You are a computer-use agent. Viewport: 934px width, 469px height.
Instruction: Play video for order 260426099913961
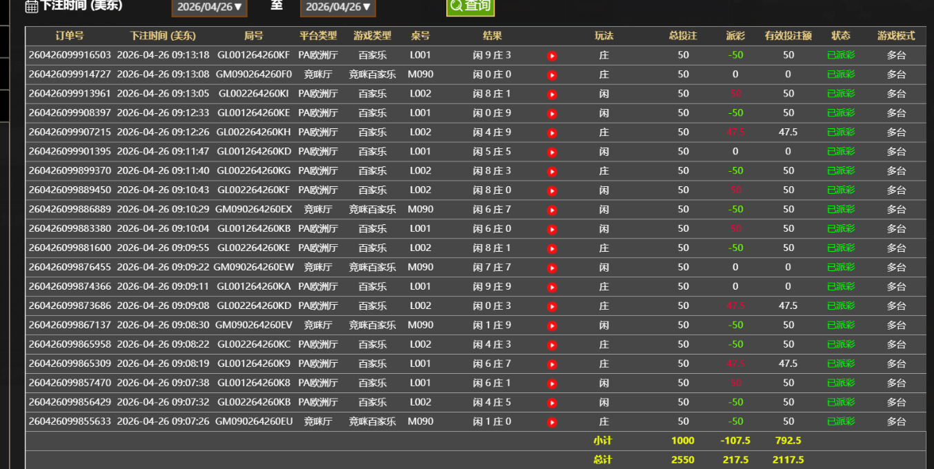coord(552,94)
